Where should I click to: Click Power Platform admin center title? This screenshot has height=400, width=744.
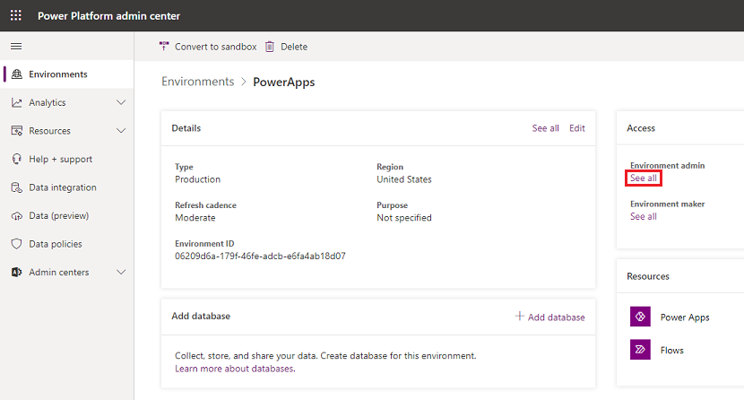[108, 15]
